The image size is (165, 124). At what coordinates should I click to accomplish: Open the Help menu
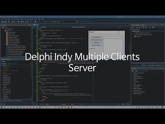click(42, 19)
